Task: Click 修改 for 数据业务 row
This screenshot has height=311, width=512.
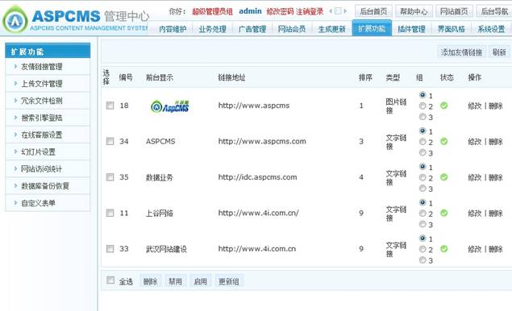Action: (x=474, y=177)
